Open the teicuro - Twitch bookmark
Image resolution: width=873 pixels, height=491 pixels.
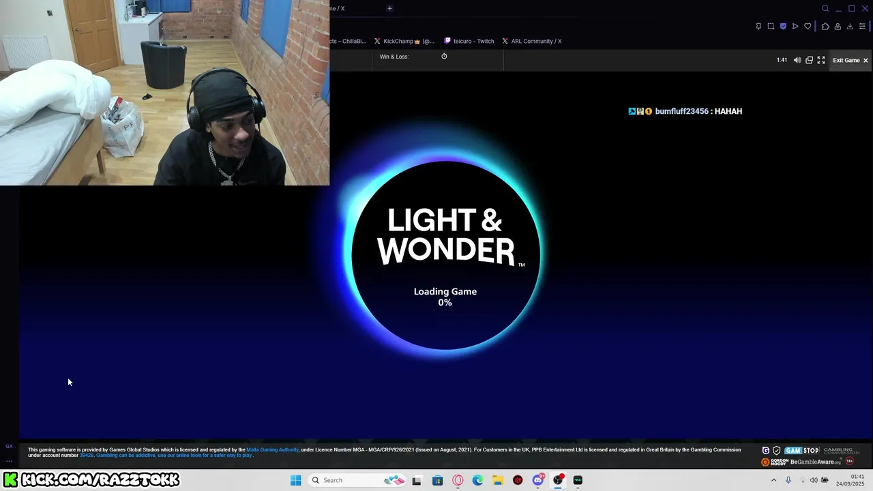(469, 41)
